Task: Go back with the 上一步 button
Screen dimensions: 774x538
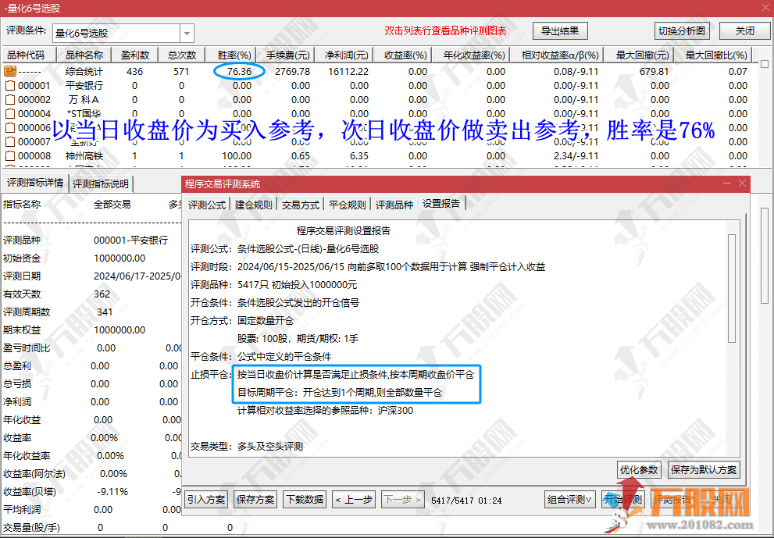Action: click(x=354, y=500)
